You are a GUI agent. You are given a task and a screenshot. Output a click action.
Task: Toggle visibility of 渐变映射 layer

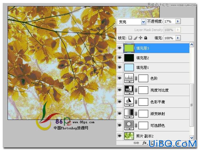119,113
